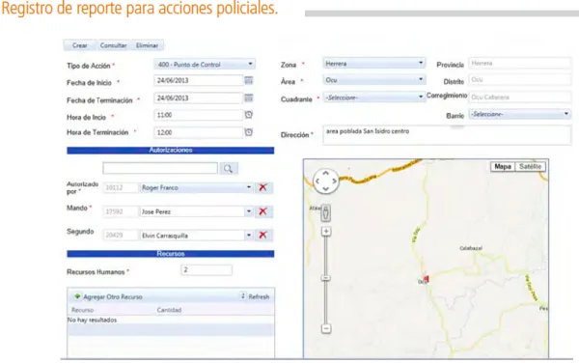Click the Provincia field showing Herrera

pos(519,63)
